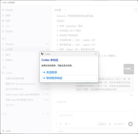Image resolution: width=138 pixels, height=134 pixels.
Task: Choose 关闭程序 in the Codex dialog
Action: tap(50, 72)
